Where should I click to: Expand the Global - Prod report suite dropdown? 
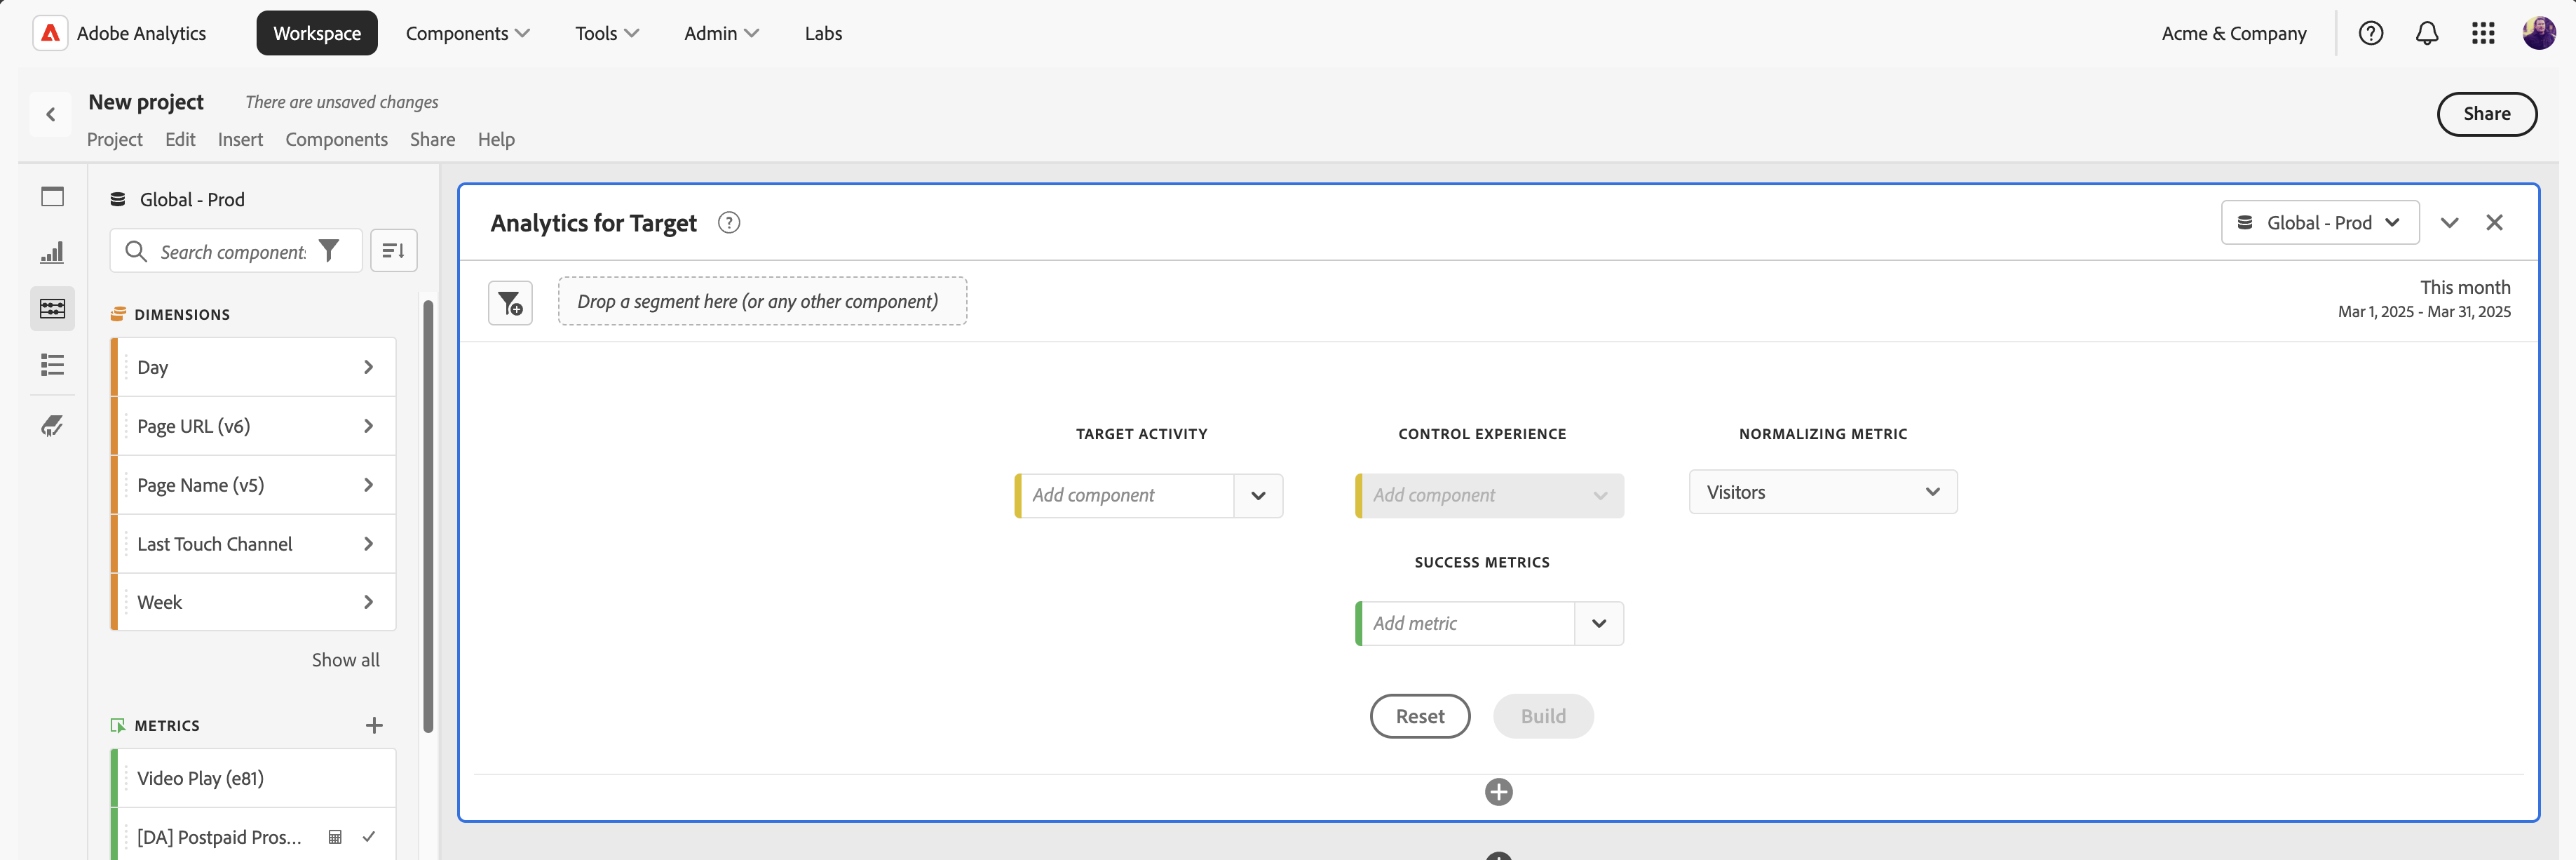point(2320,222)
